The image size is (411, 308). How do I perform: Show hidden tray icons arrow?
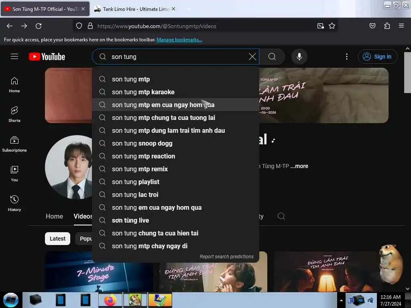coord(341,300)
